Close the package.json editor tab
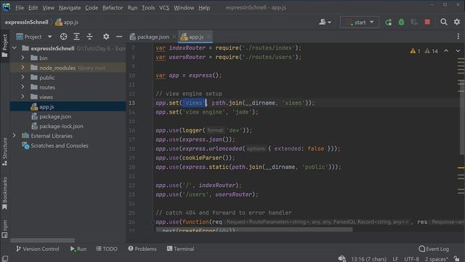 pos(174,37)
